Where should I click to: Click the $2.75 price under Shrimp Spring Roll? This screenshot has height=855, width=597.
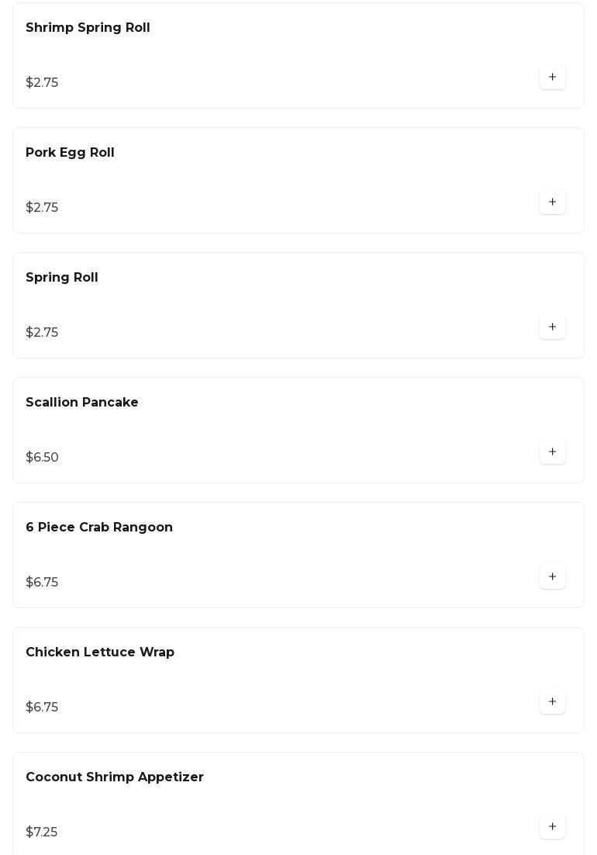click(42, 83)
